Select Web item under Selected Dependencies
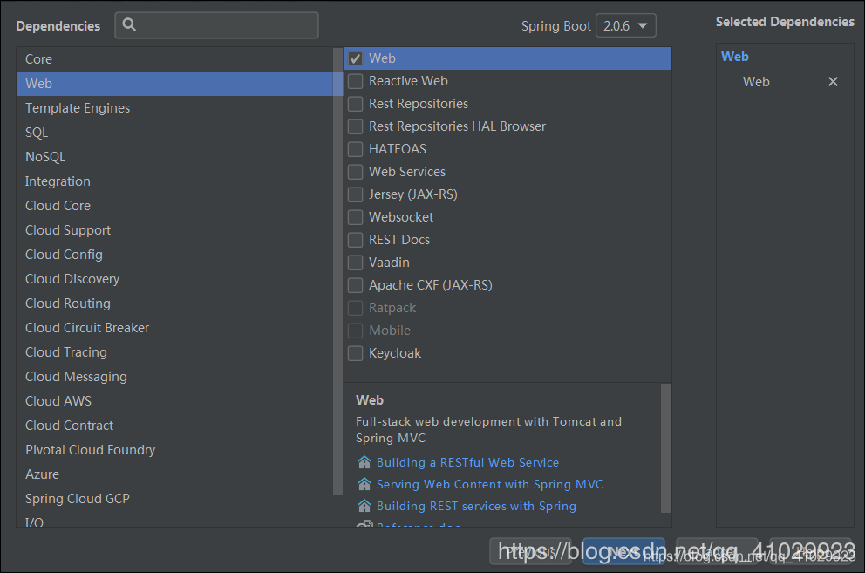Screen dimensions: 865x573 pyautogui.click(x=756, y=82)
